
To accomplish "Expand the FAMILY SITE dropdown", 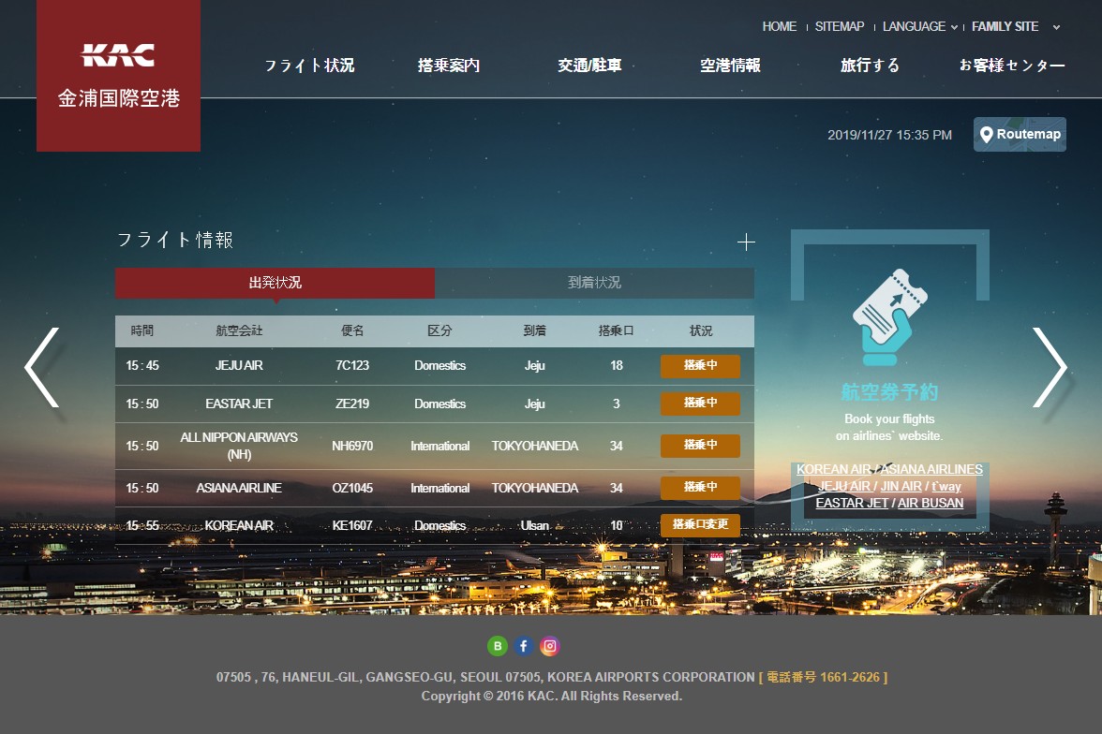I will click(1016, 27).
